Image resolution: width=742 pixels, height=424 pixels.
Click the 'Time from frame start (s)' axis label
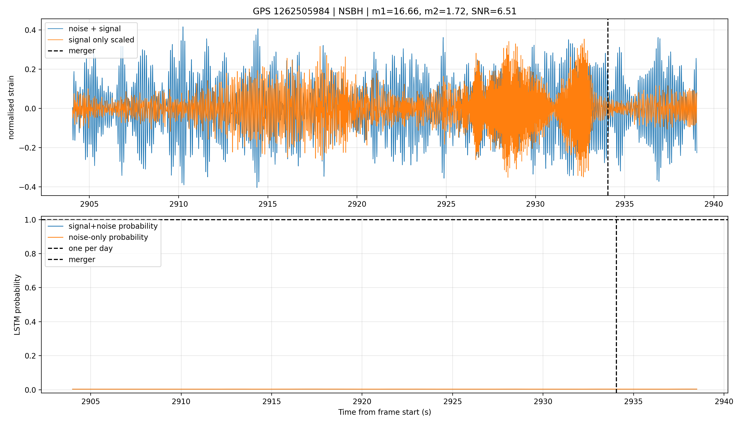click(x=385, y=412)
